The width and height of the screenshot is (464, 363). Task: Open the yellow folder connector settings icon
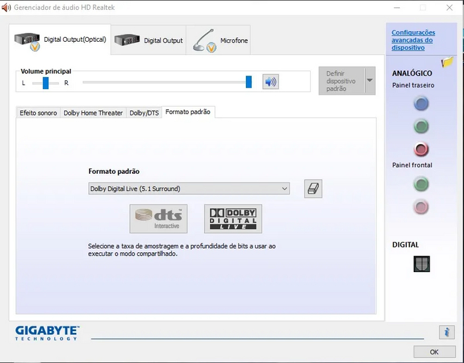click(x=447, y=62)
